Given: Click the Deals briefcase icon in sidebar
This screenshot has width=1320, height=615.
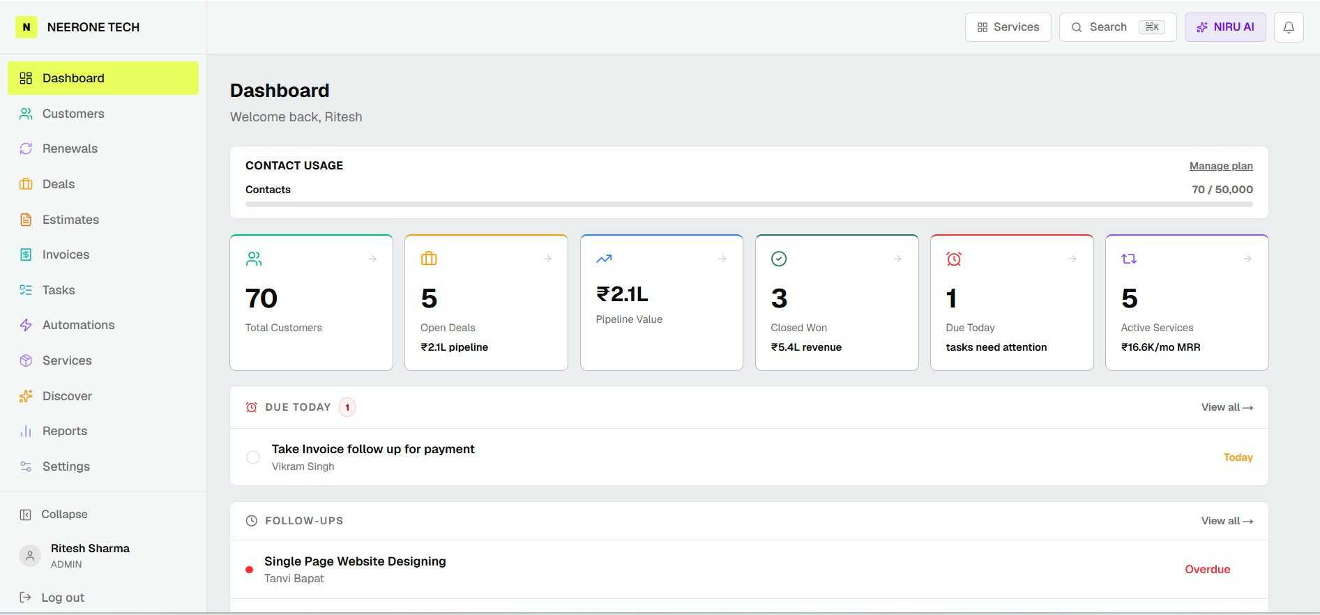Looking at the screenshot, I should (x=26, y=184).
